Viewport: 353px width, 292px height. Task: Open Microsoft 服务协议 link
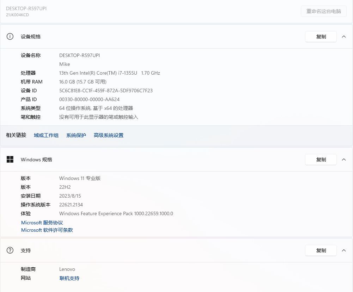coord(42,223)
